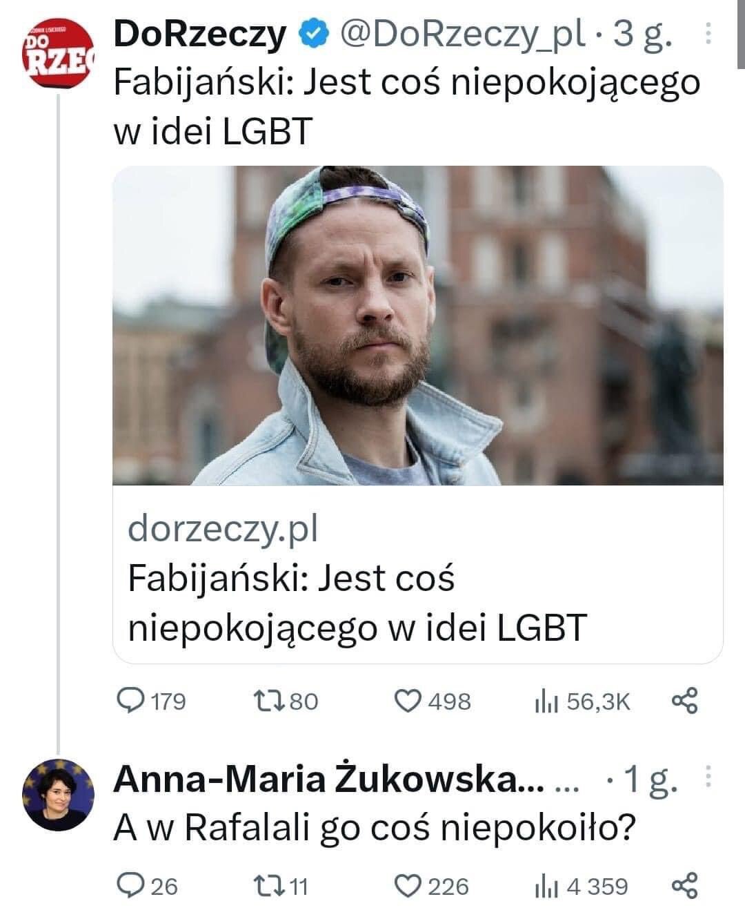
Task: Reply to Anna-Maria Żukowska's comment
Action: pos(129,885)
